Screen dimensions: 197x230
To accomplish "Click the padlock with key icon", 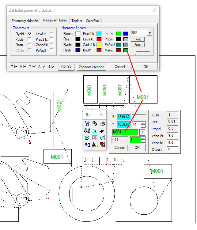I will (95, 145).
